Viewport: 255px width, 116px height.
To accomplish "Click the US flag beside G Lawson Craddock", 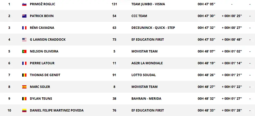I will 24,40.
